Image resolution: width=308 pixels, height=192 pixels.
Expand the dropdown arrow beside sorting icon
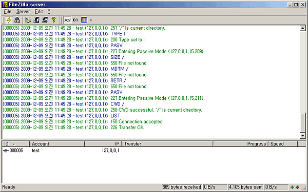91,20
